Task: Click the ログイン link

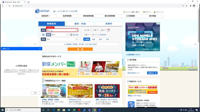Action: (147, 12)
